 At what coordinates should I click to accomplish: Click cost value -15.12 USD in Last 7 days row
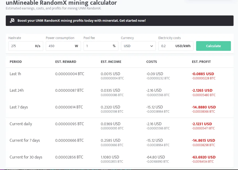coord(154,107)
